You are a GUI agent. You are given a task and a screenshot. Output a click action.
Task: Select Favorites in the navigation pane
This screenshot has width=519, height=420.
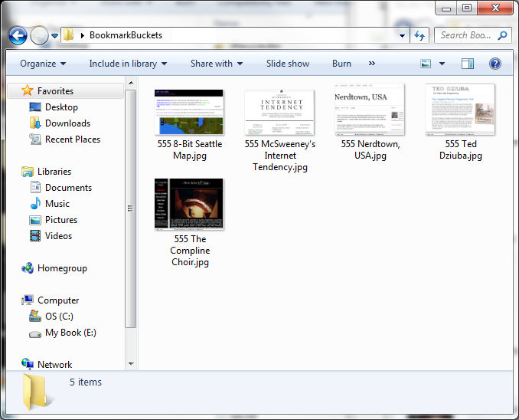66,91
